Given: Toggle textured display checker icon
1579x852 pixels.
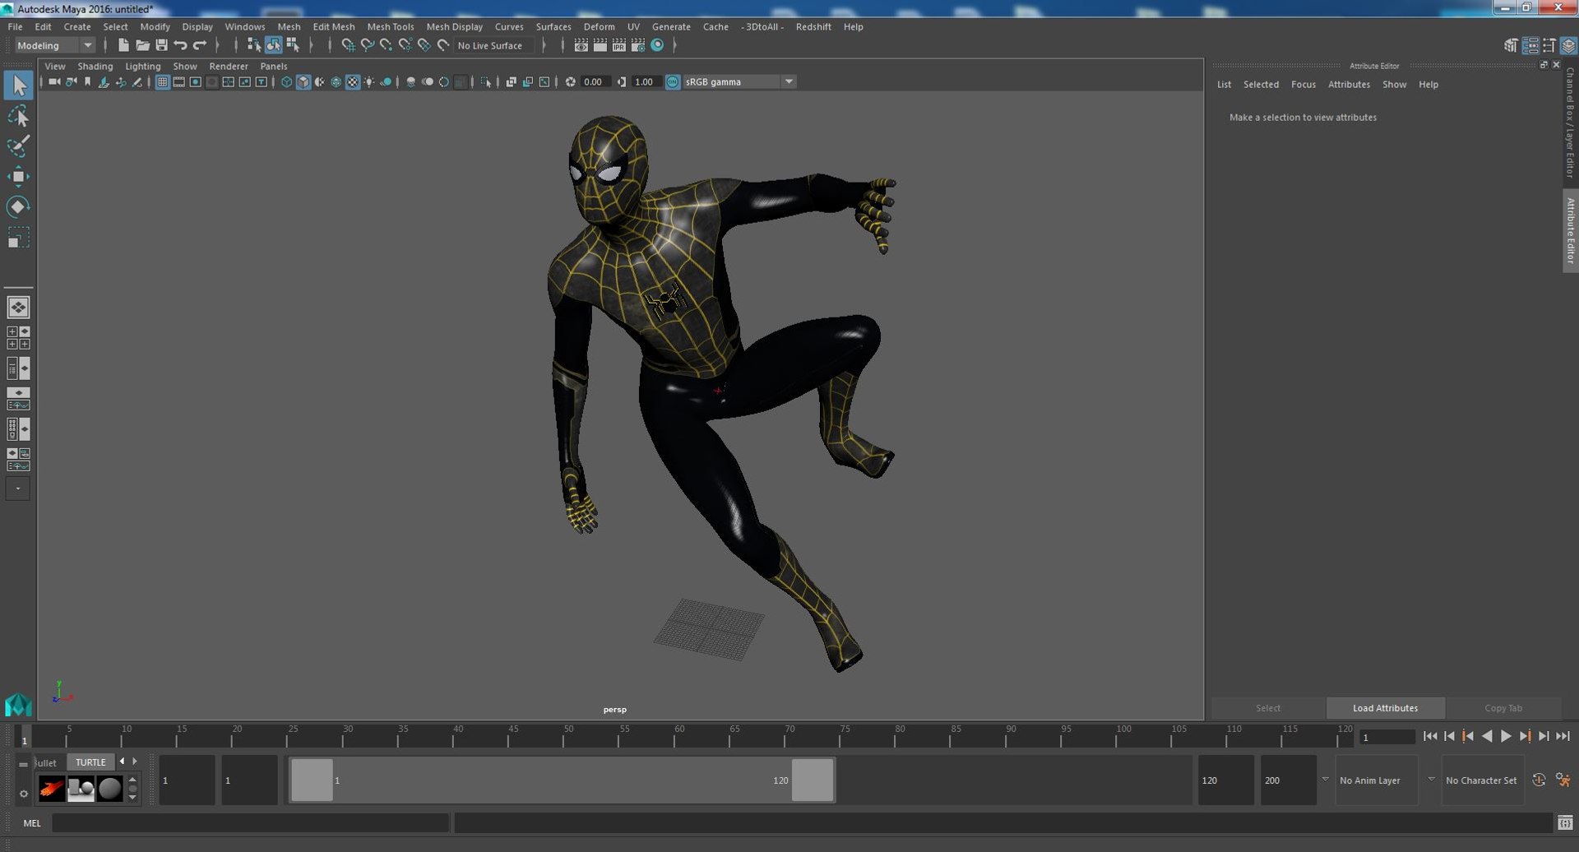Looking at the screenshot, I should 353,81.
